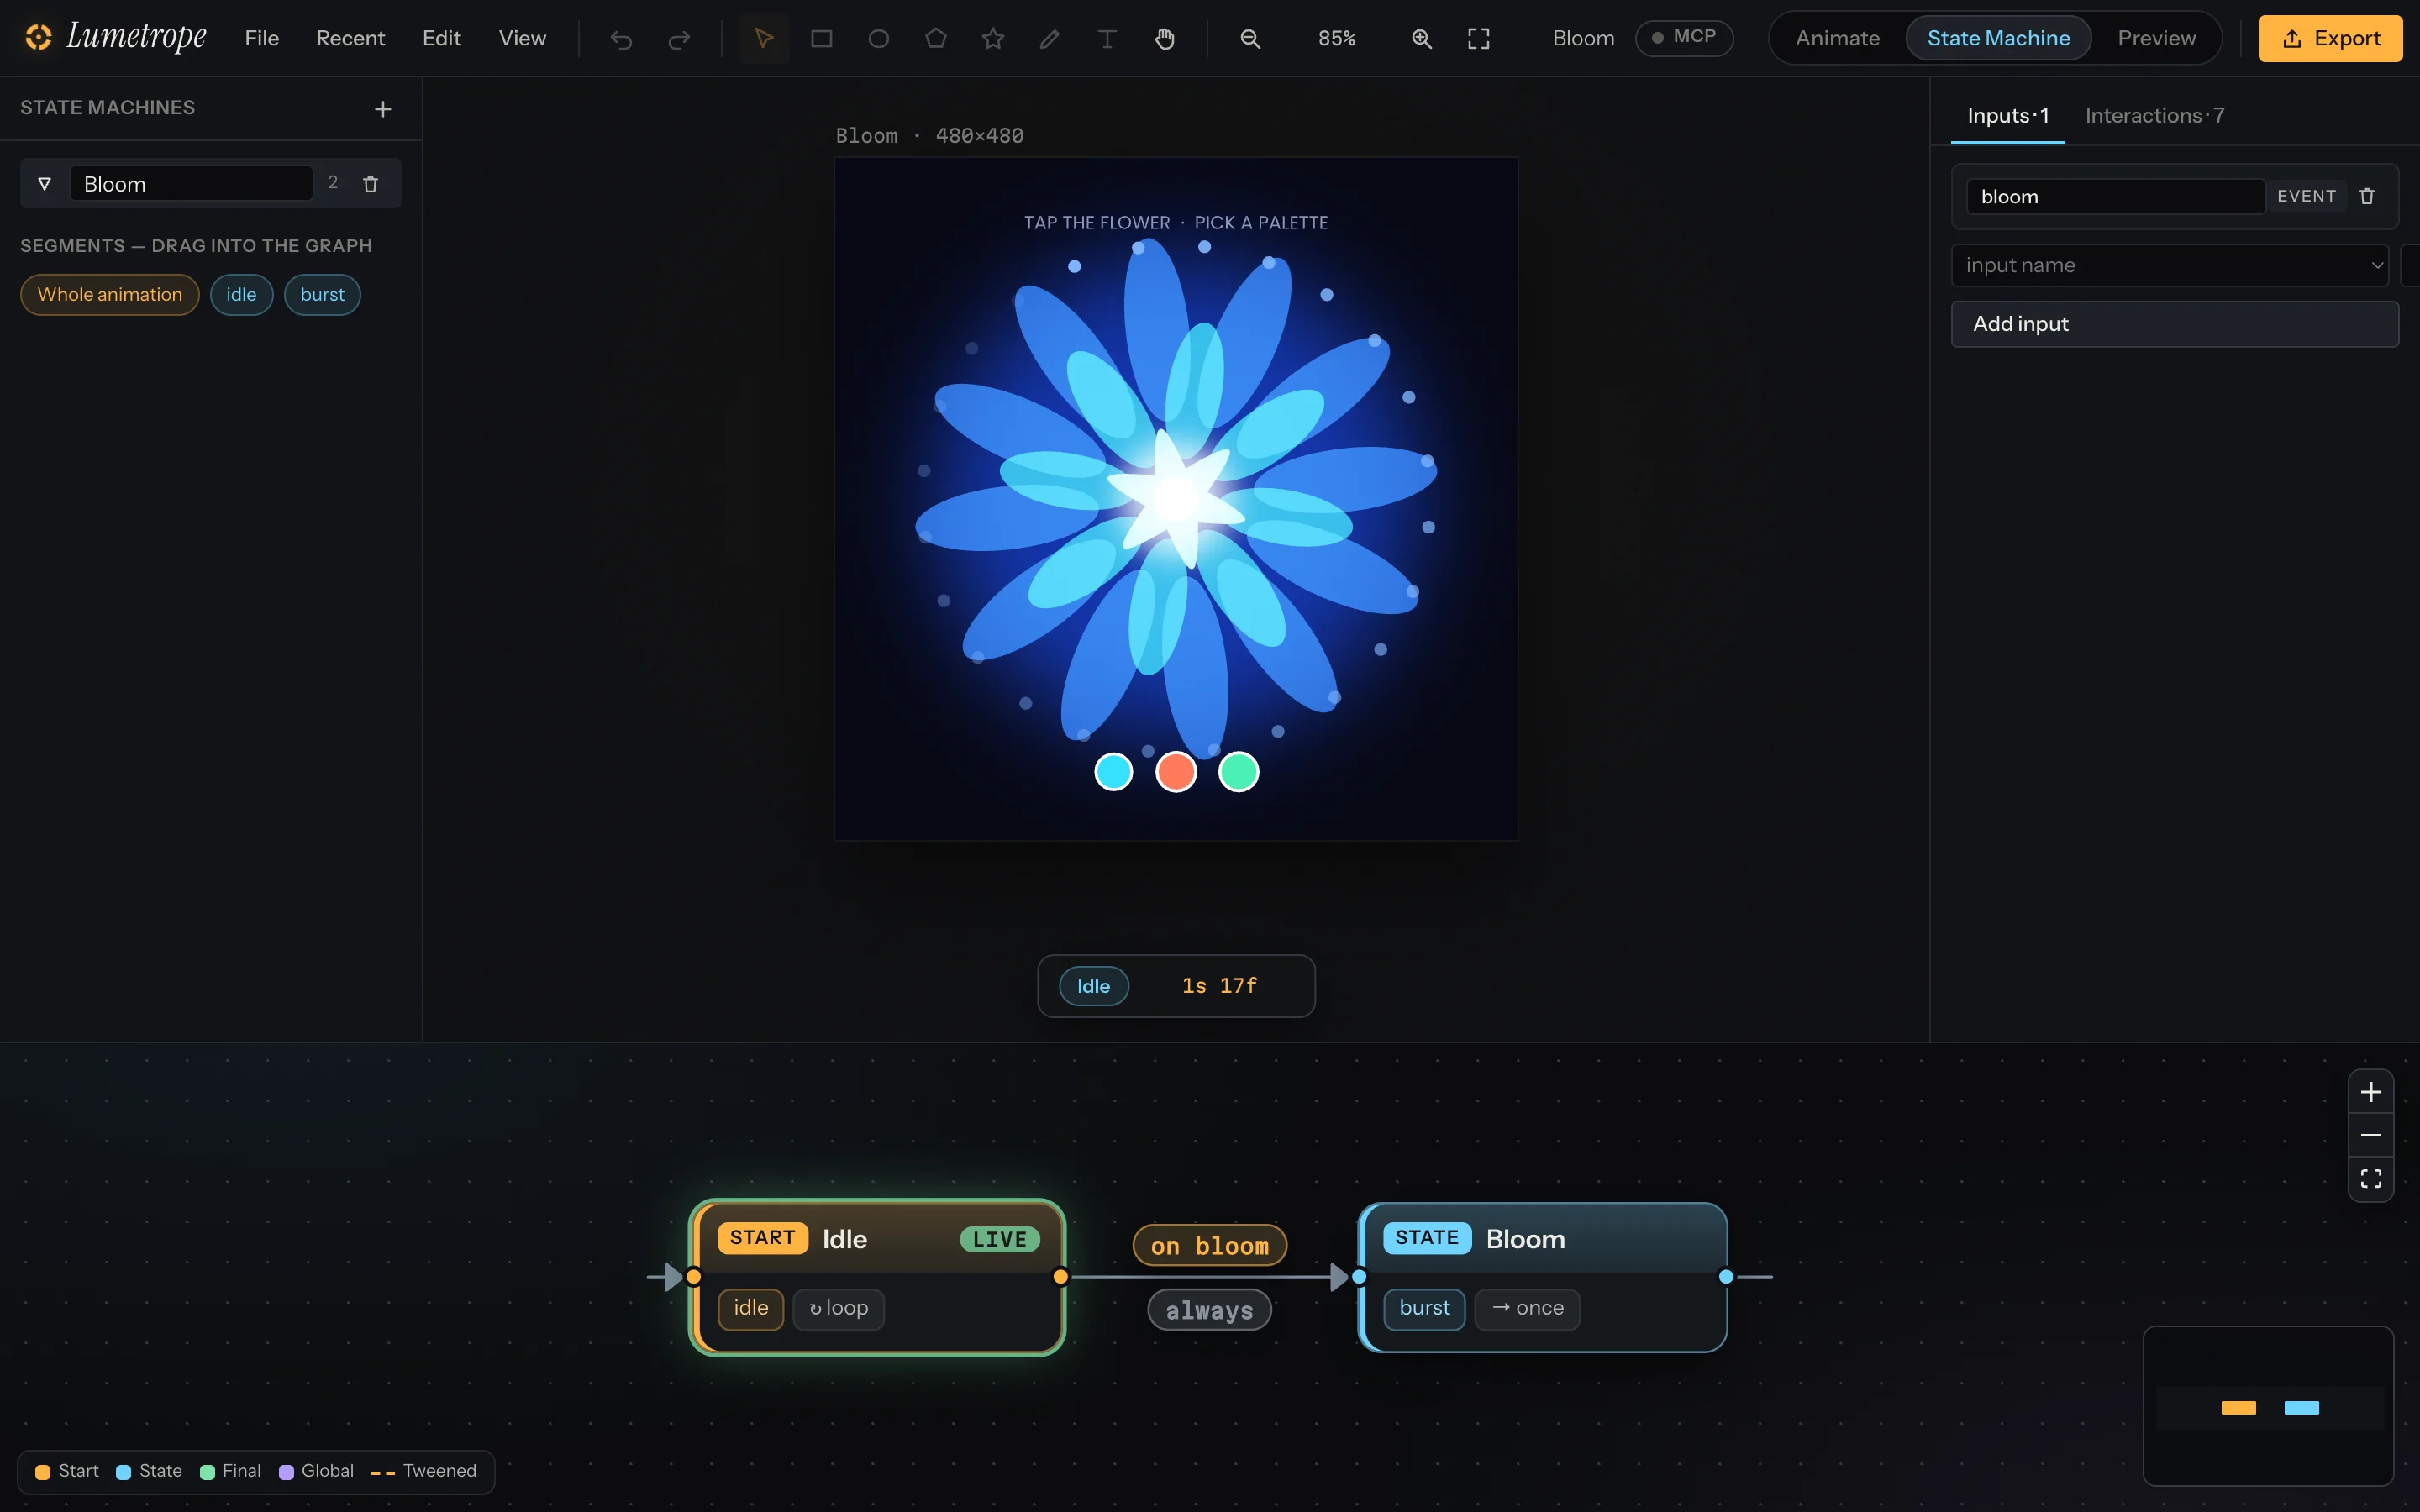This screenshot has height=1512, width=2420.
Task: Collapse the Bloom state machine triangle
Action: [x=44, y=184]
